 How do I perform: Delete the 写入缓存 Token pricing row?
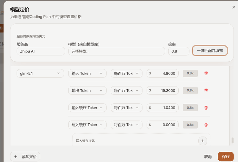click(x=206, y=125)
